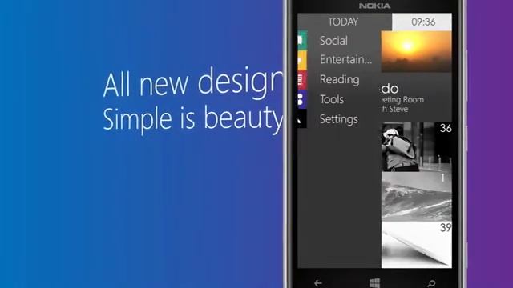Tap the 09:36 clock tile
Viewport: 513px width, 288px height.
[x=422, y=22]
